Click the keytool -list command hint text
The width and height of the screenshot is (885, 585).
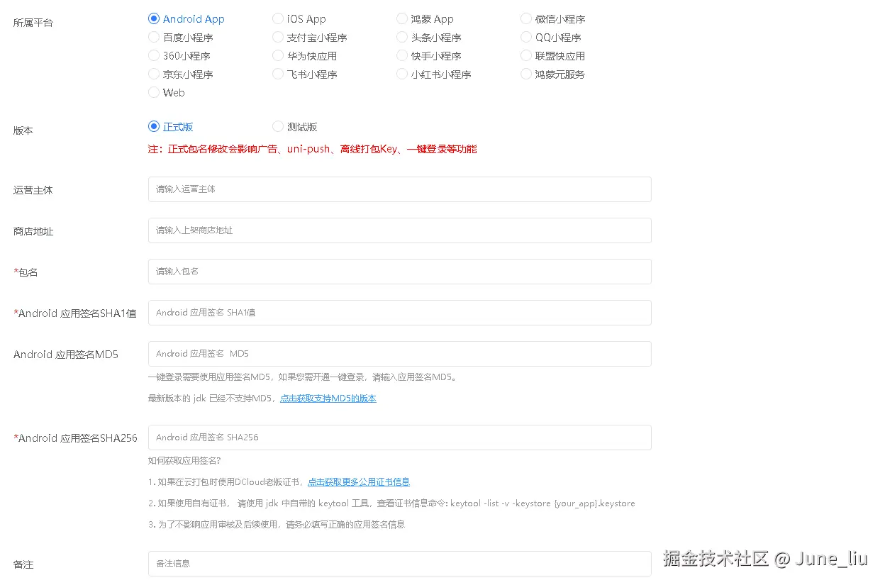pos(391,503)
